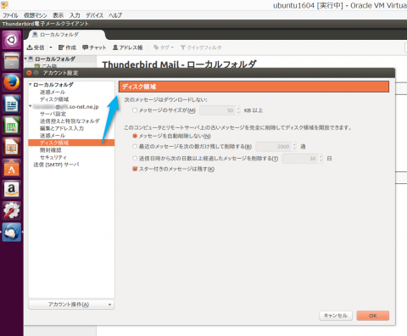This screenshot has width=407, height=336.
Task: Select 迷惑メール under ローカルフォルダ
Action: pyautogui.click(x=53, y=92)
